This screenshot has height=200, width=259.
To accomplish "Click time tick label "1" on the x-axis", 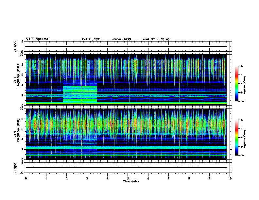I will coord(46,178).
